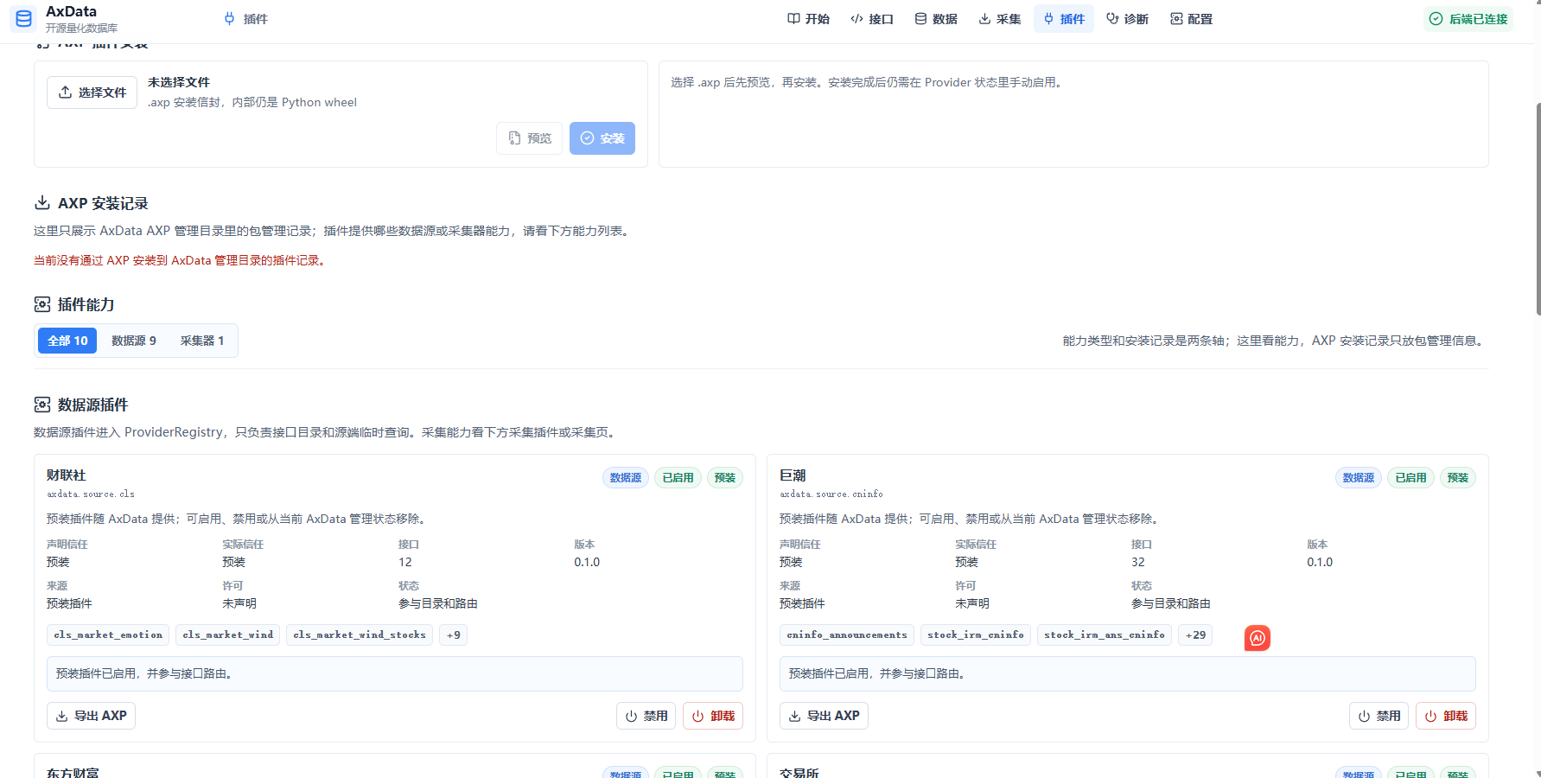The image size is (1541, 778).
Task: Click the AxData database logo icon
Action: coord(23,18)
